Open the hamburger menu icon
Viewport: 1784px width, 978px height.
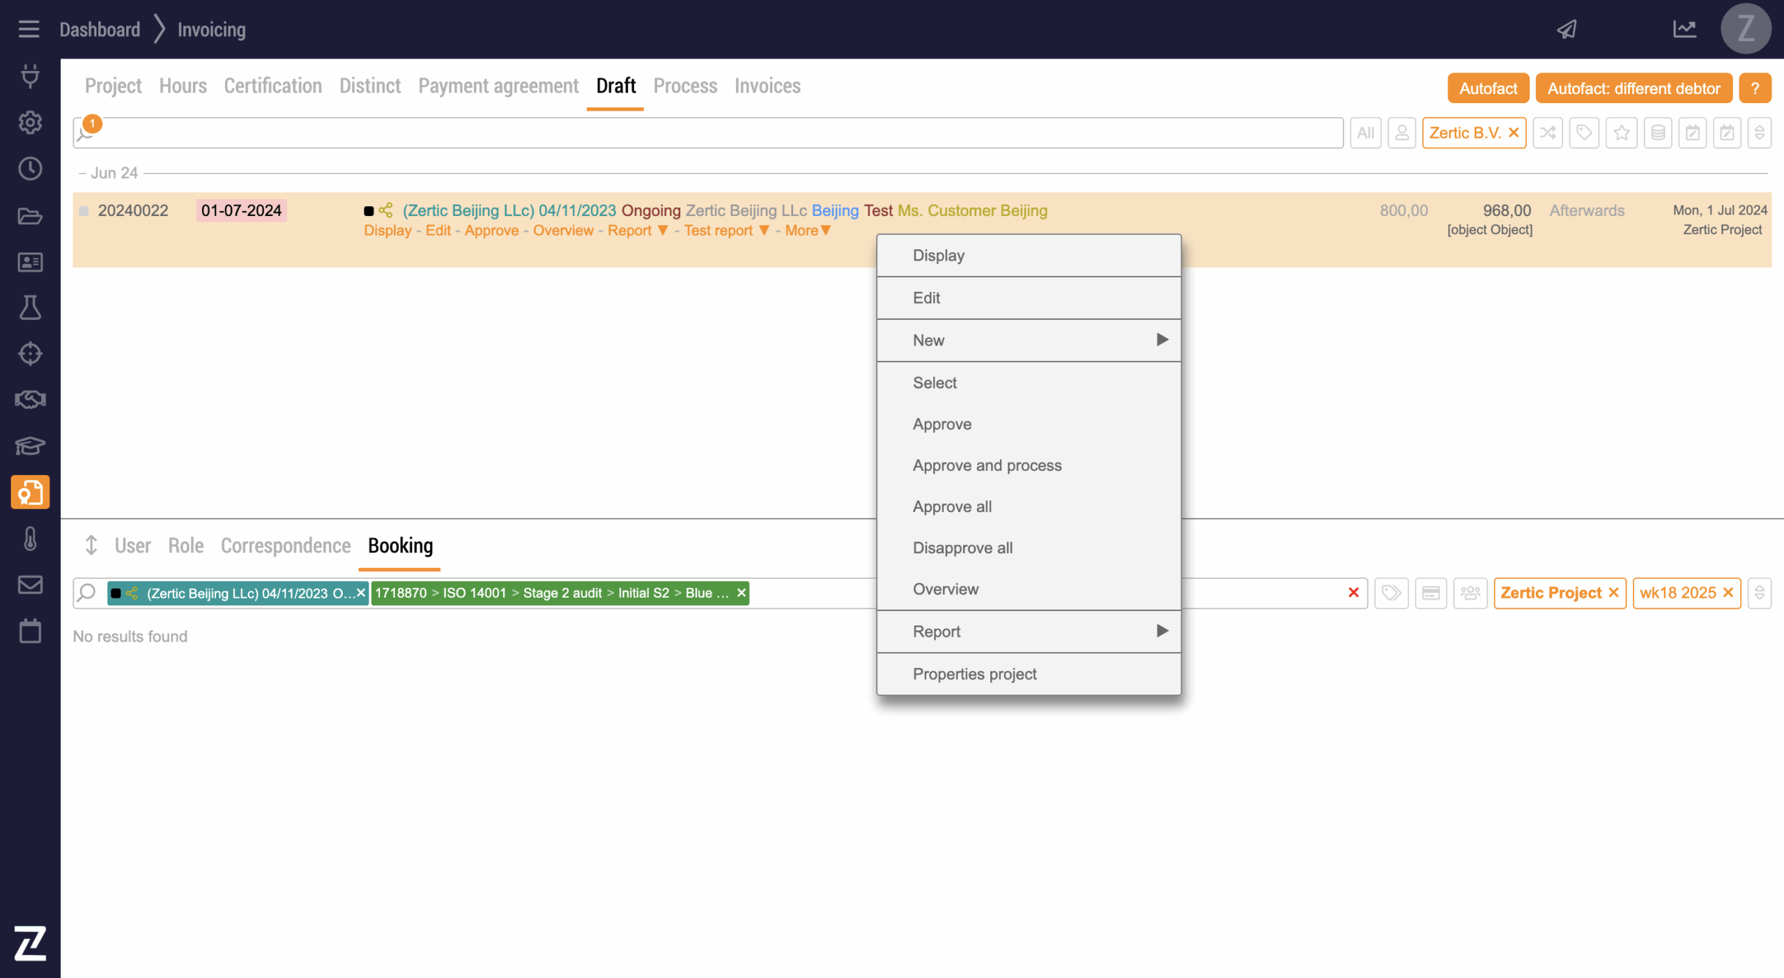tap(29, 29)
